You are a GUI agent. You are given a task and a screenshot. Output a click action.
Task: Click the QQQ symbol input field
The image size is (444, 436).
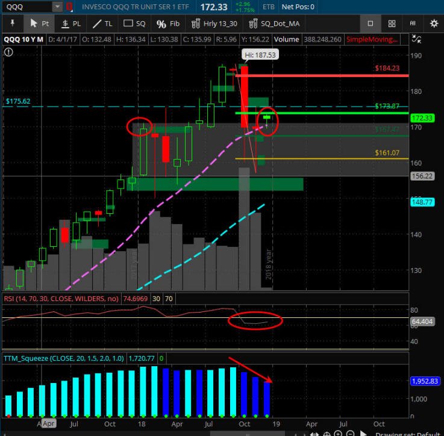tap(28, 7)
